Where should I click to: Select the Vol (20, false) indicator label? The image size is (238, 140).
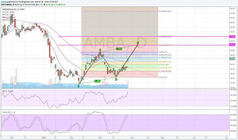click(x=8, y=12)
